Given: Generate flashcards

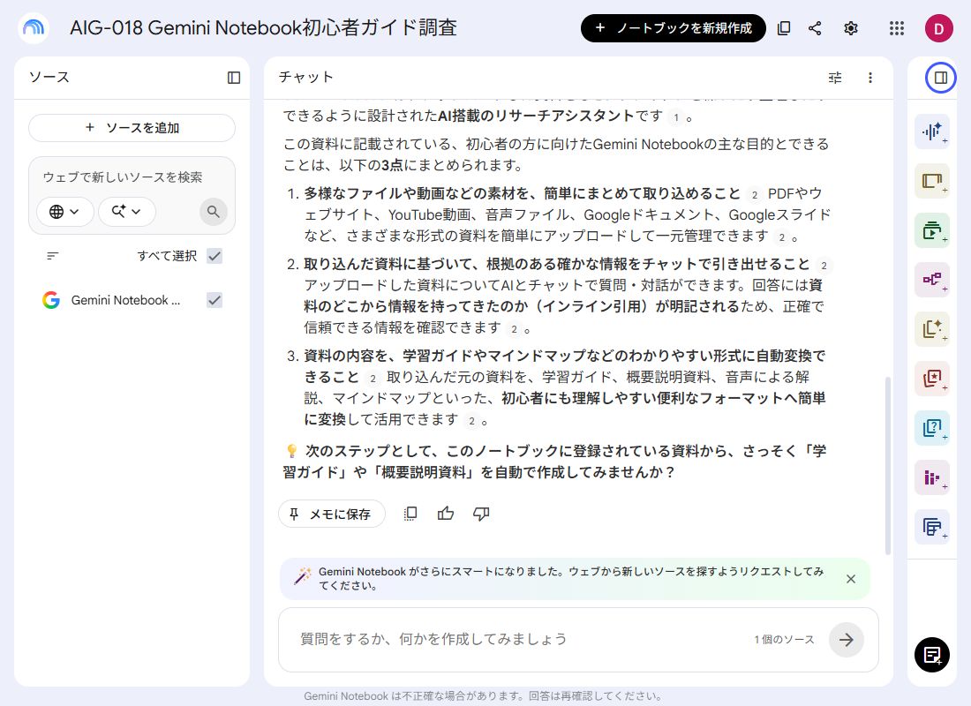Looking at the screenshot, I should tap(932, 379).
